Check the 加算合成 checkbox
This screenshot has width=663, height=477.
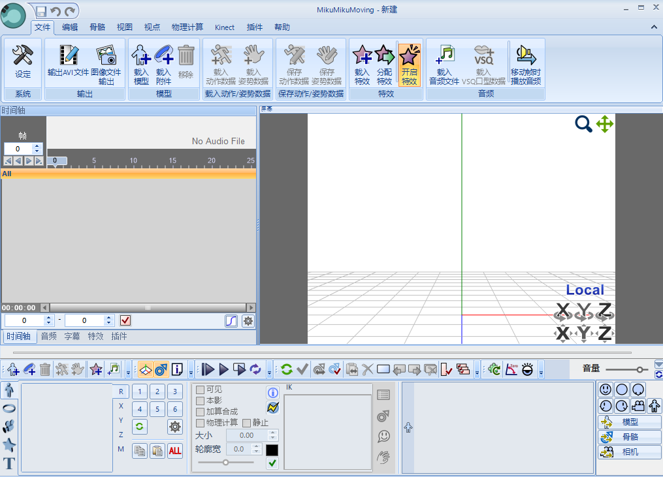(x=201, y=412)
